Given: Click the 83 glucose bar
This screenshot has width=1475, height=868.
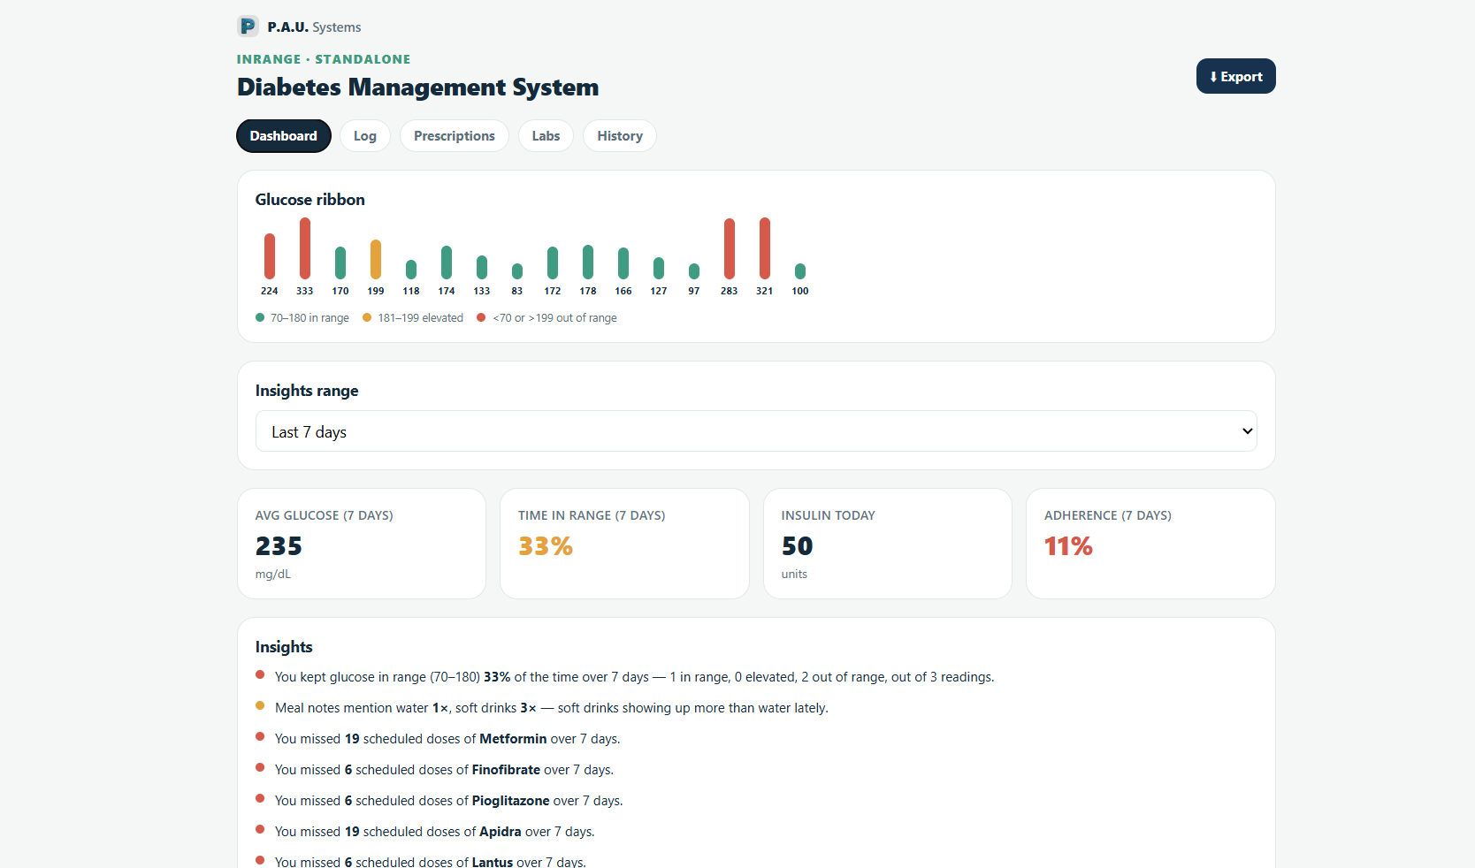Looking at the screenshot, I should pos(517,271).
